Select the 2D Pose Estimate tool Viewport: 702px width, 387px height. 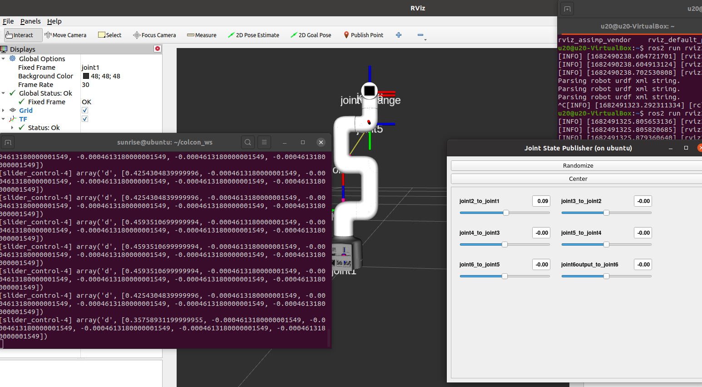point(253,35)
